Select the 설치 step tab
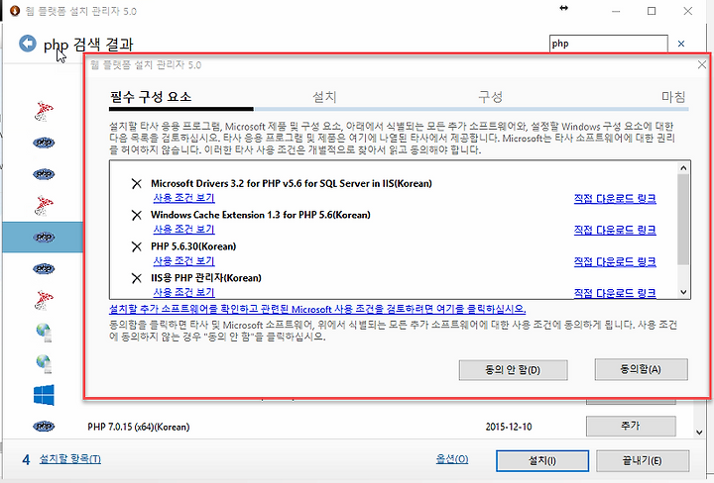Screen dimensions: 714x483 pos(324,97)
